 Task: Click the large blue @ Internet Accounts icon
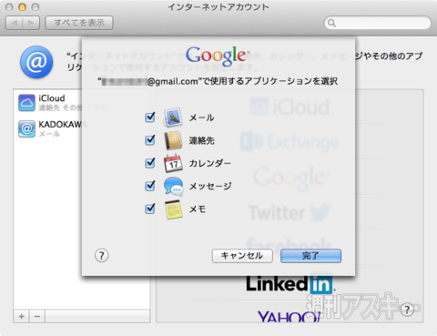(36, 62)
